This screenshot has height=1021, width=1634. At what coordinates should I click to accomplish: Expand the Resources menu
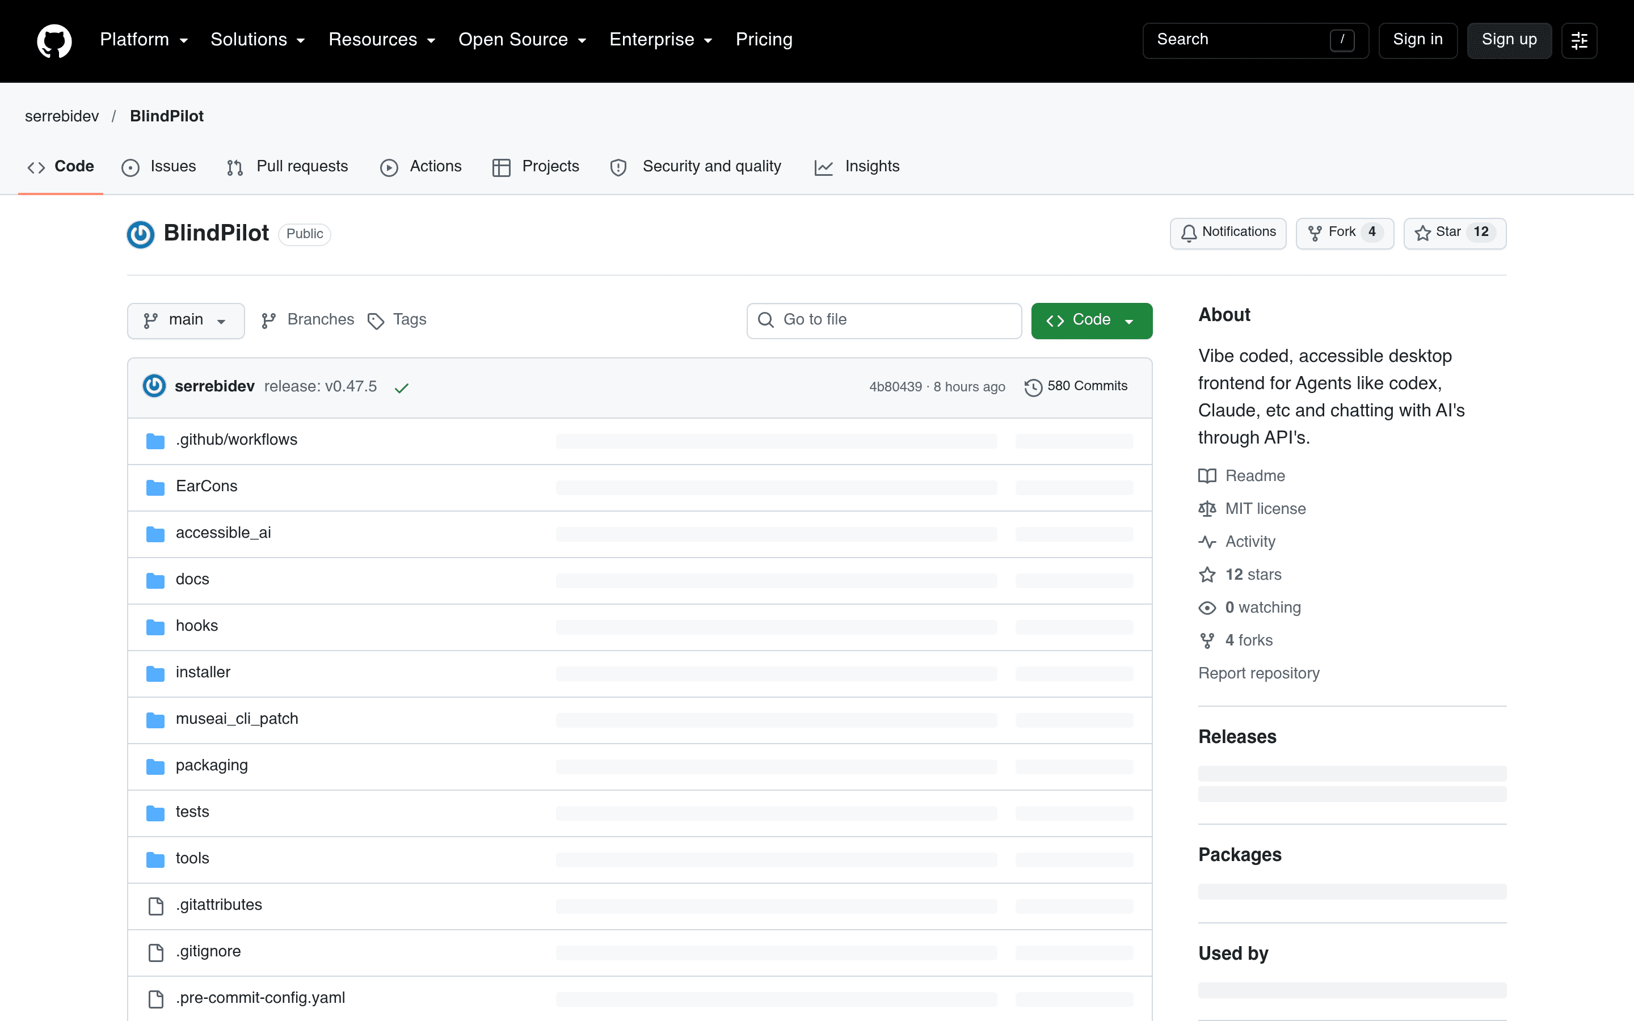[382, 40]
